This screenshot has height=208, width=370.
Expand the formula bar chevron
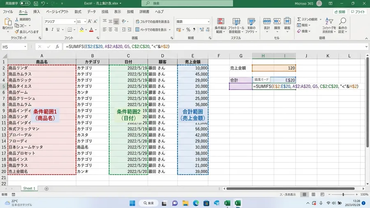[366, 47]
